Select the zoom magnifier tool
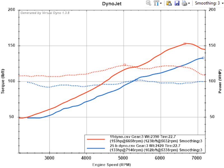 [x=148, y=3]
